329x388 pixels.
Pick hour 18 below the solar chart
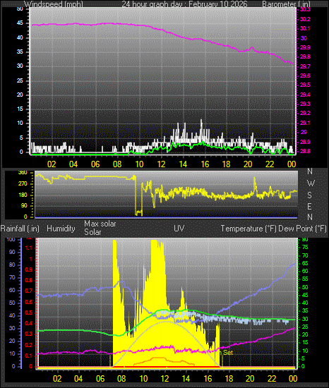[x=229, y=379]
